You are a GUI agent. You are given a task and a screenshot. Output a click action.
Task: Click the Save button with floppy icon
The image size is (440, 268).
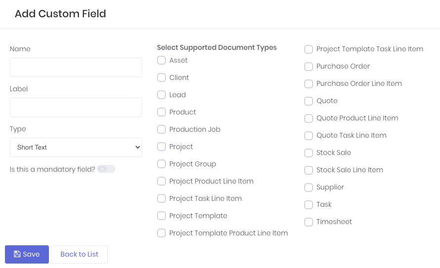click(x=27, y=254)
